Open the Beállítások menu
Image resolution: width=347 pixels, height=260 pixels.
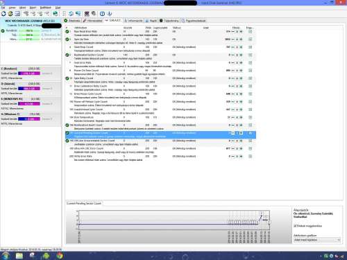[45, 8]
